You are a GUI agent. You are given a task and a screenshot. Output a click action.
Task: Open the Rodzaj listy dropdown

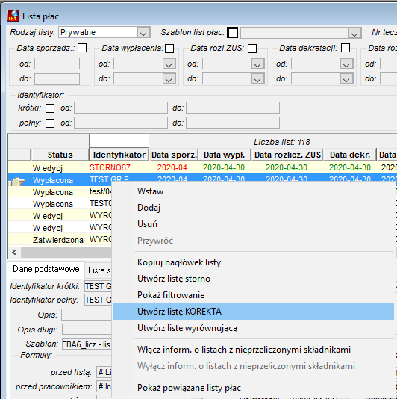143,33
